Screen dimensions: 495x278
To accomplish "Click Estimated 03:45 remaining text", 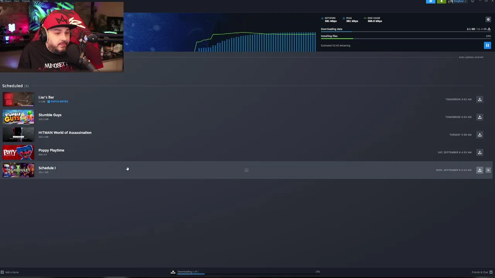I will [335, 46].
